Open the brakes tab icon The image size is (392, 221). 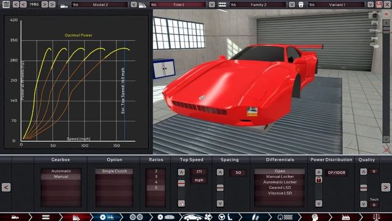pyautogui.click(x=166, y=217)
